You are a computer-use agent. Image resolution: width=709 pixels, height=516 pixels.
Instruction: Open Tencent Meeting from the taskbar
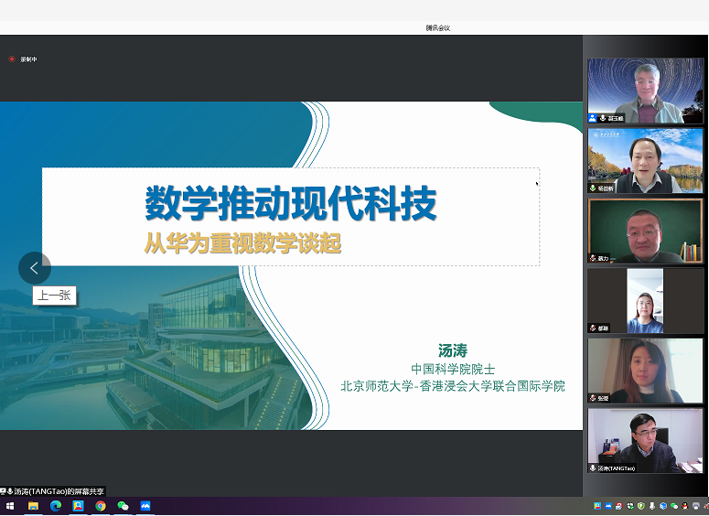tap(145, 506)
